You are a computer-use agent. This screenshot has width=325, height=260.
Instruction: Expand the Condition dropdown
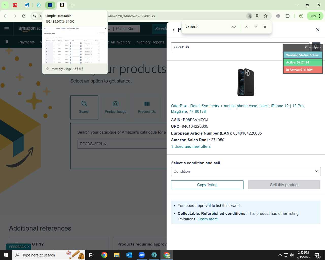coord(246,171)
